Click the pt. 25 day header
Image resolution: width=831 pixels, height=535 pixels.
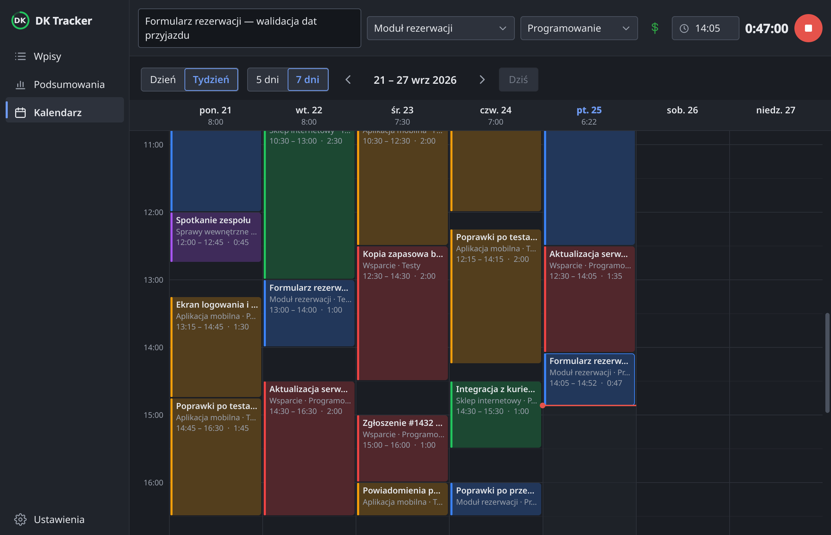pyautogui.click(x=589, y=115)
